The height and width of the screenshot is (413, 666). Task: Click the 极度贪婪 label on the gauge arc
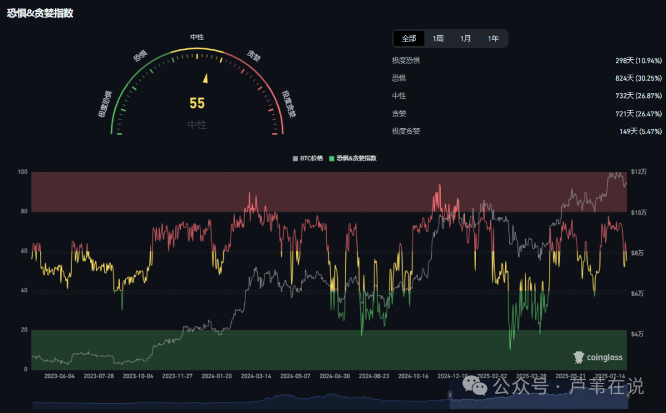[289, 104]
